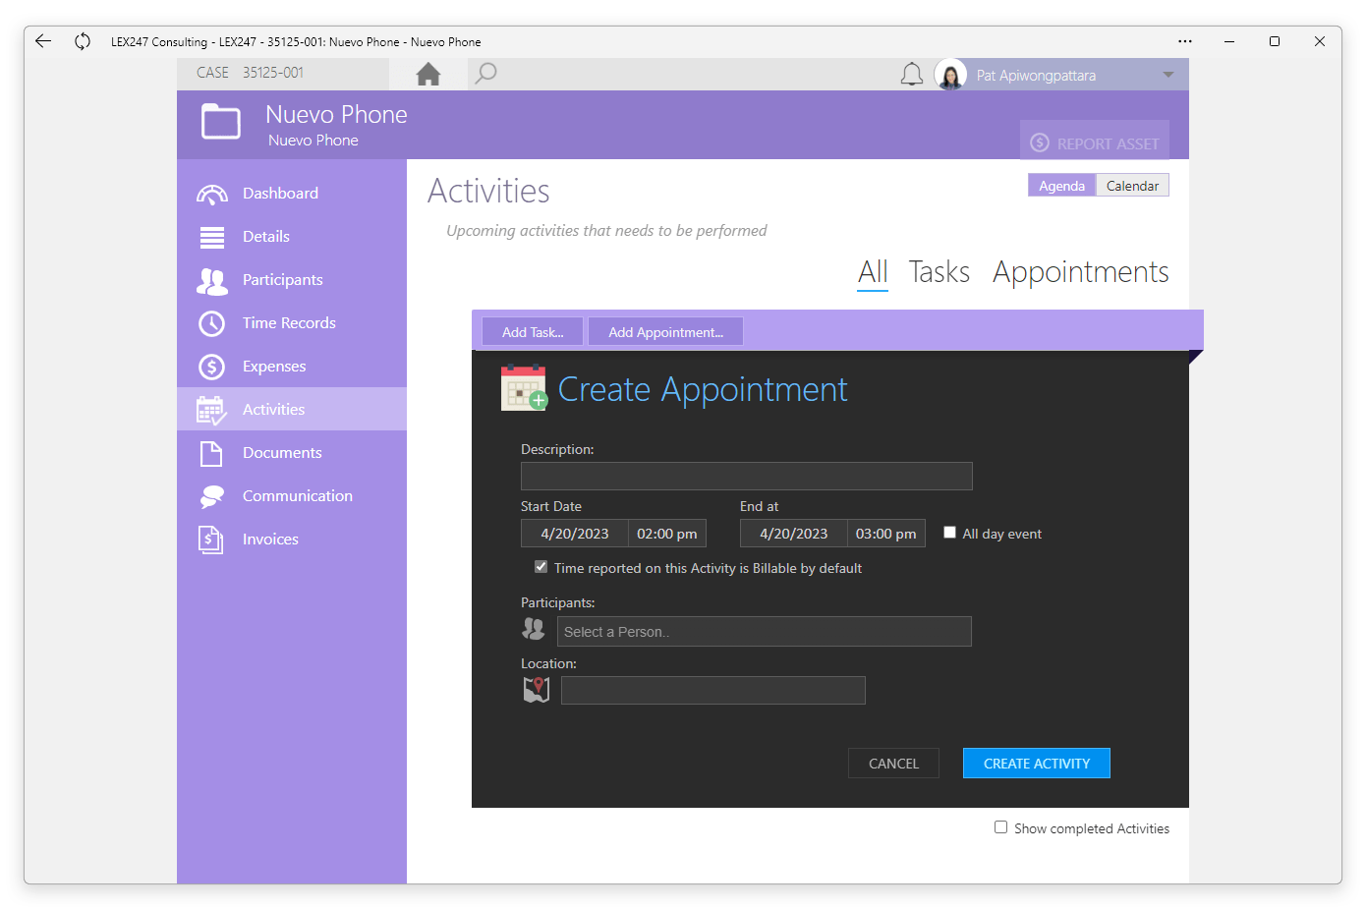Image resolution: width=1366 pixels, height=909 pixels.
Task: Switch to the Appointments tab
Action: coord(1081,272)
